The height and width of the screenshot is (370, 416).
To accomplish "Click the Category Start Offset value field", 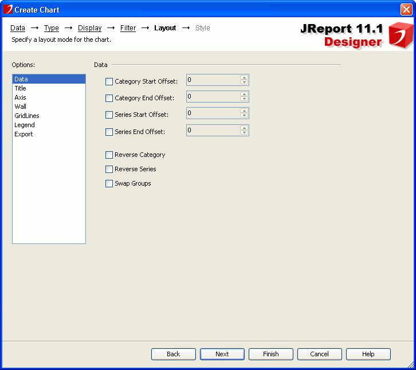I will [213, 80].
